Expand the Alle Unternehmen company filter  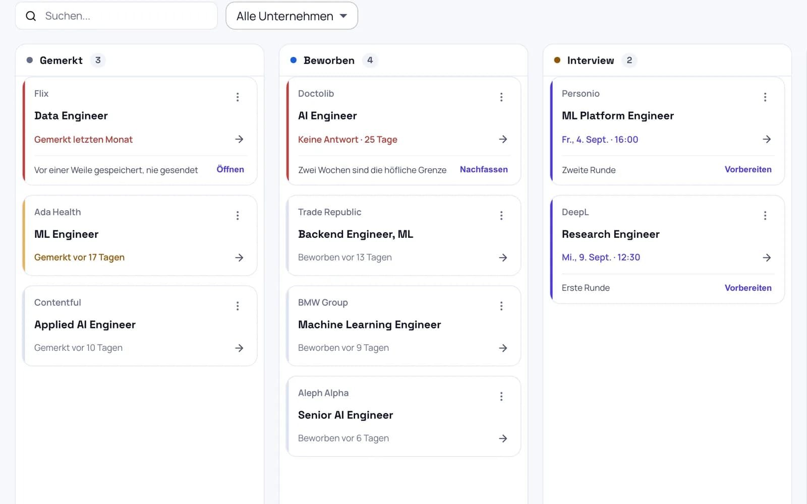point(292,16)
